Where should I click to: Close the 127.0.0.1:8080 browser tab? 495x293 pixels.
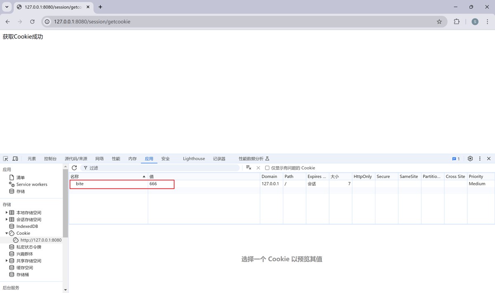(88, 7)
